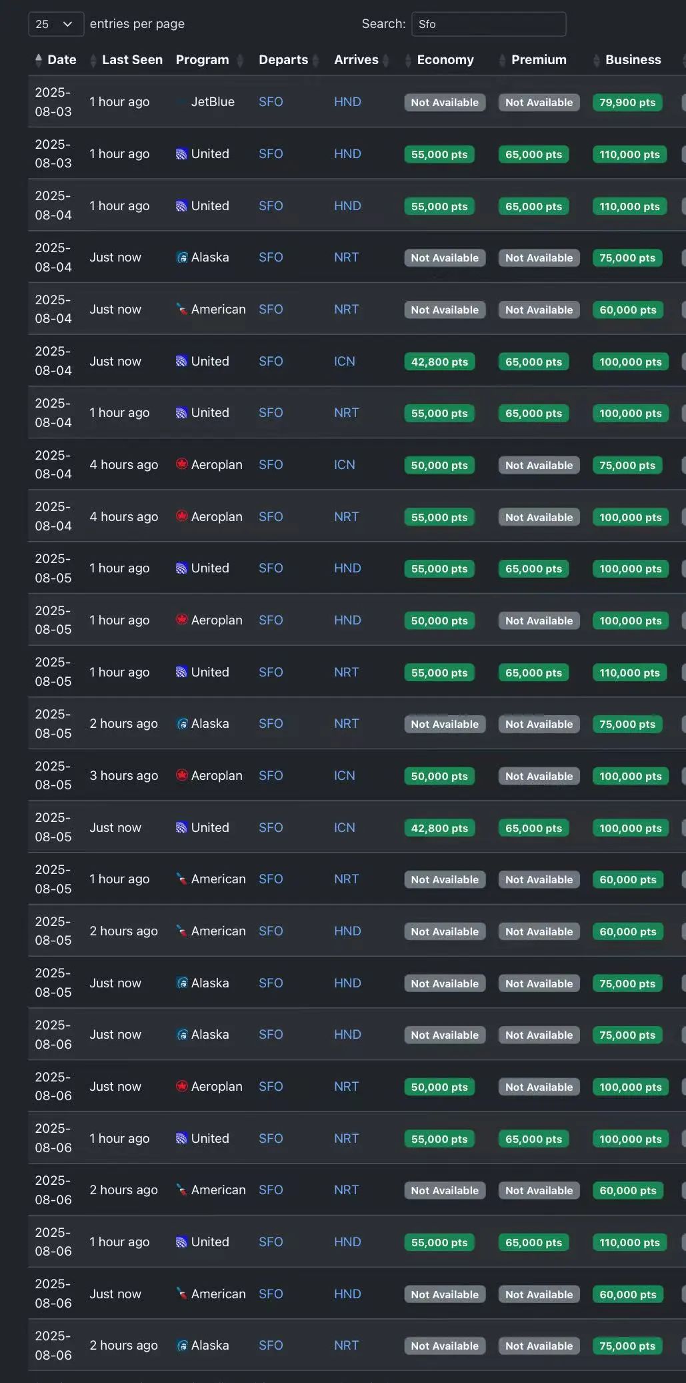686x1383 pixels.
Task: Click the Arrives column sort arrows
Action: coord(385,60)
